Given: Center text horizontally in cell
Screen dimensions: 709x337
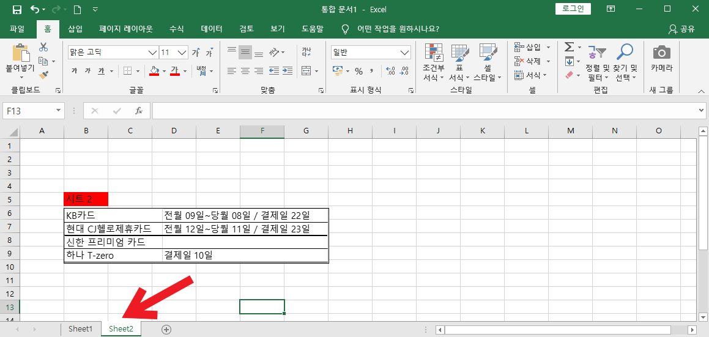Looking at the screenshot, I should tap(245, 70).
